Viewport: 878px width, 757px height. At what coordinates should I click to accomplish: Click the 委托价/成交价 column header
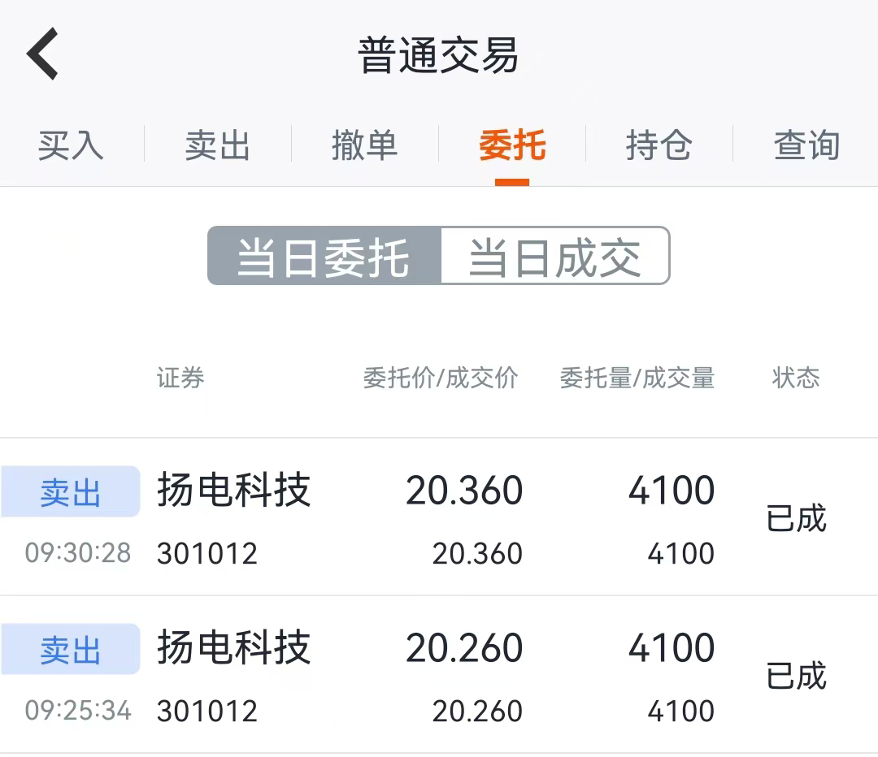point(441,378)
